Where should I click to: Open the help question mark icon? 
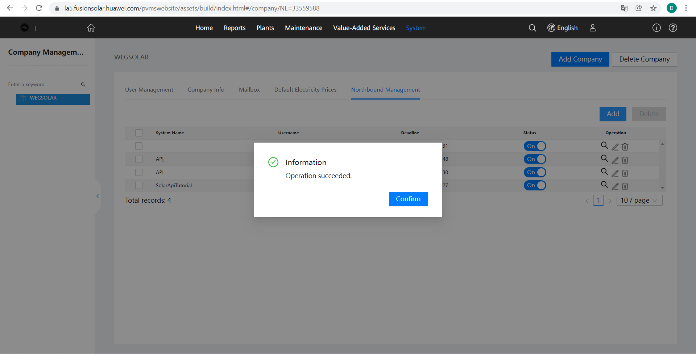(x=673, y=28)
